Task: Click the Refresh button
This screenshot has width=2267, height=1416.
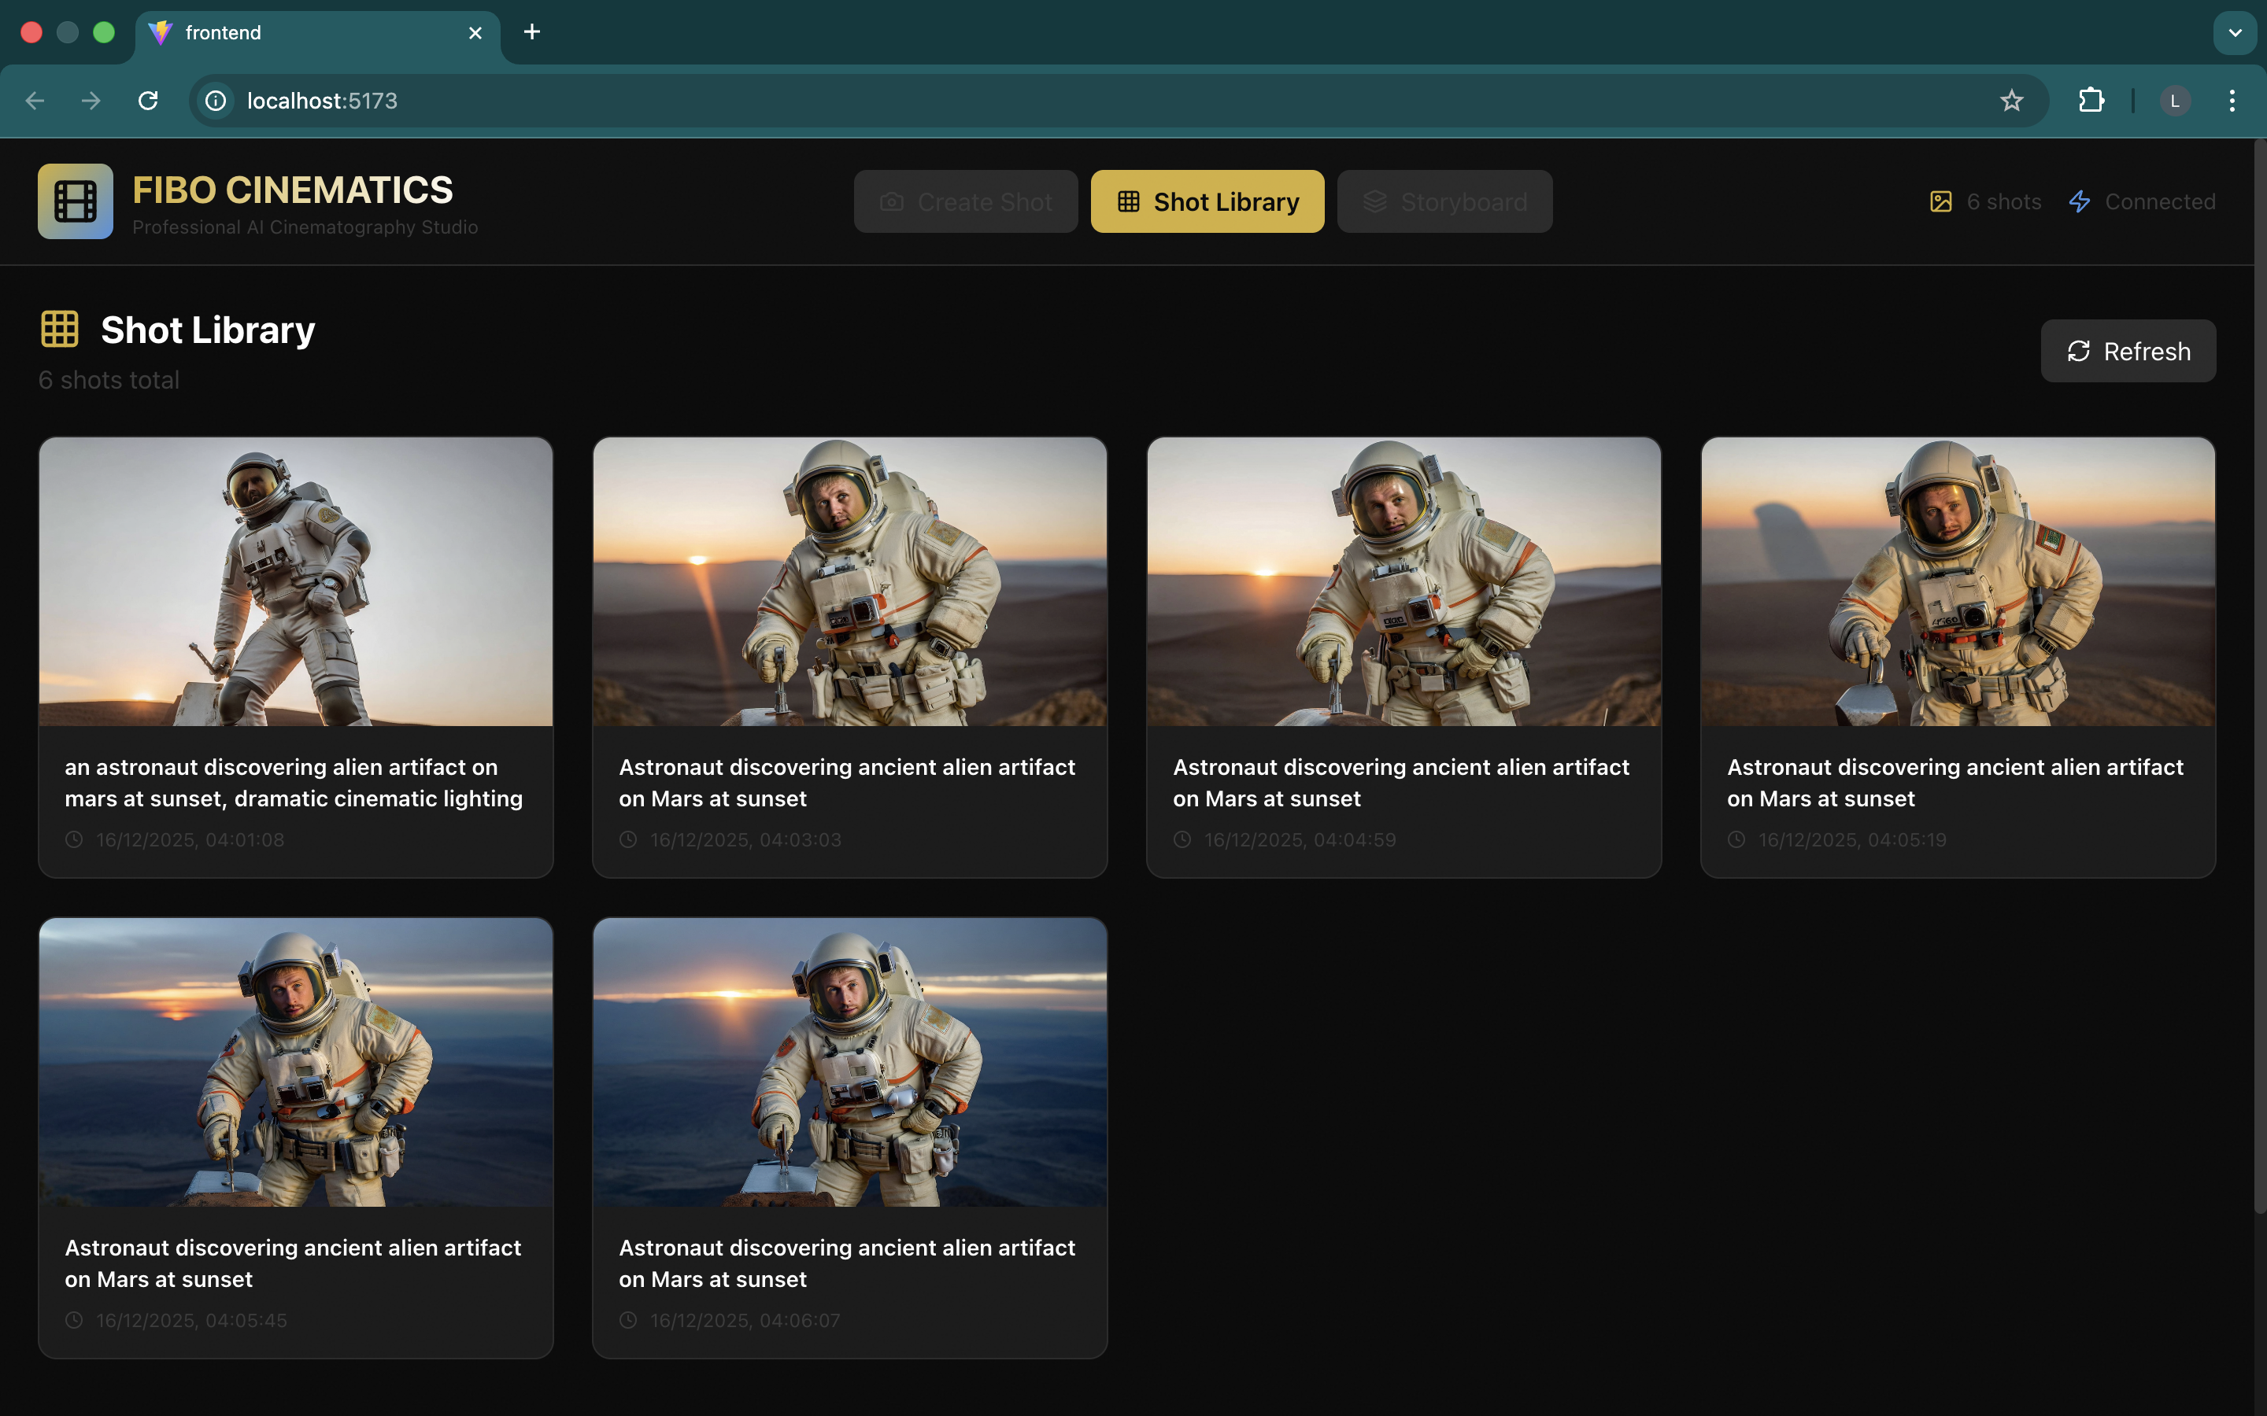Action: (x=2128, y=350)
